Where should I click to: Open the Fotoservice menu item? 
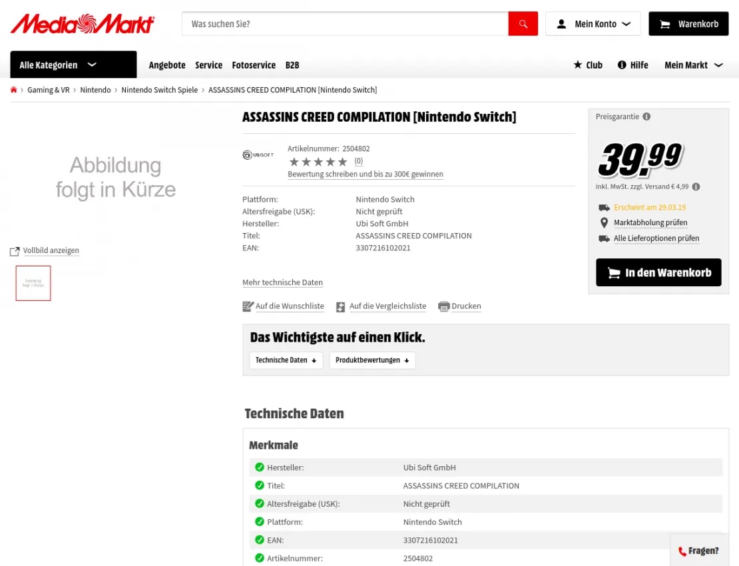click(x=254, y=65)
